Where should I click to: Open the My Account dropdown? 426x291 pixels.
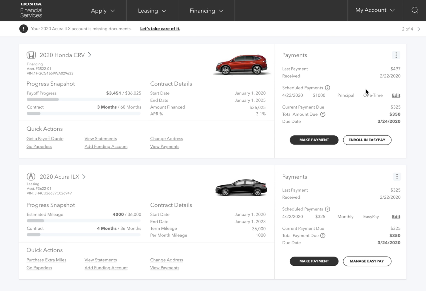coord(375,10)
